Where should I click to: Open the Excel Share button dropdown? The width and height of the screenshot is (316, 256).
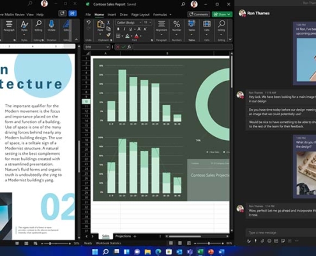pos(229,14)
